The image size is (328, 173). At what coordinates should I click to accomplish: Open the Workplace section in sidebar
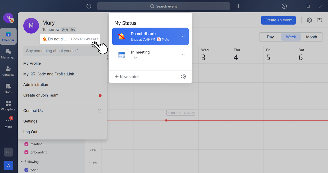(x=8, y=105)
